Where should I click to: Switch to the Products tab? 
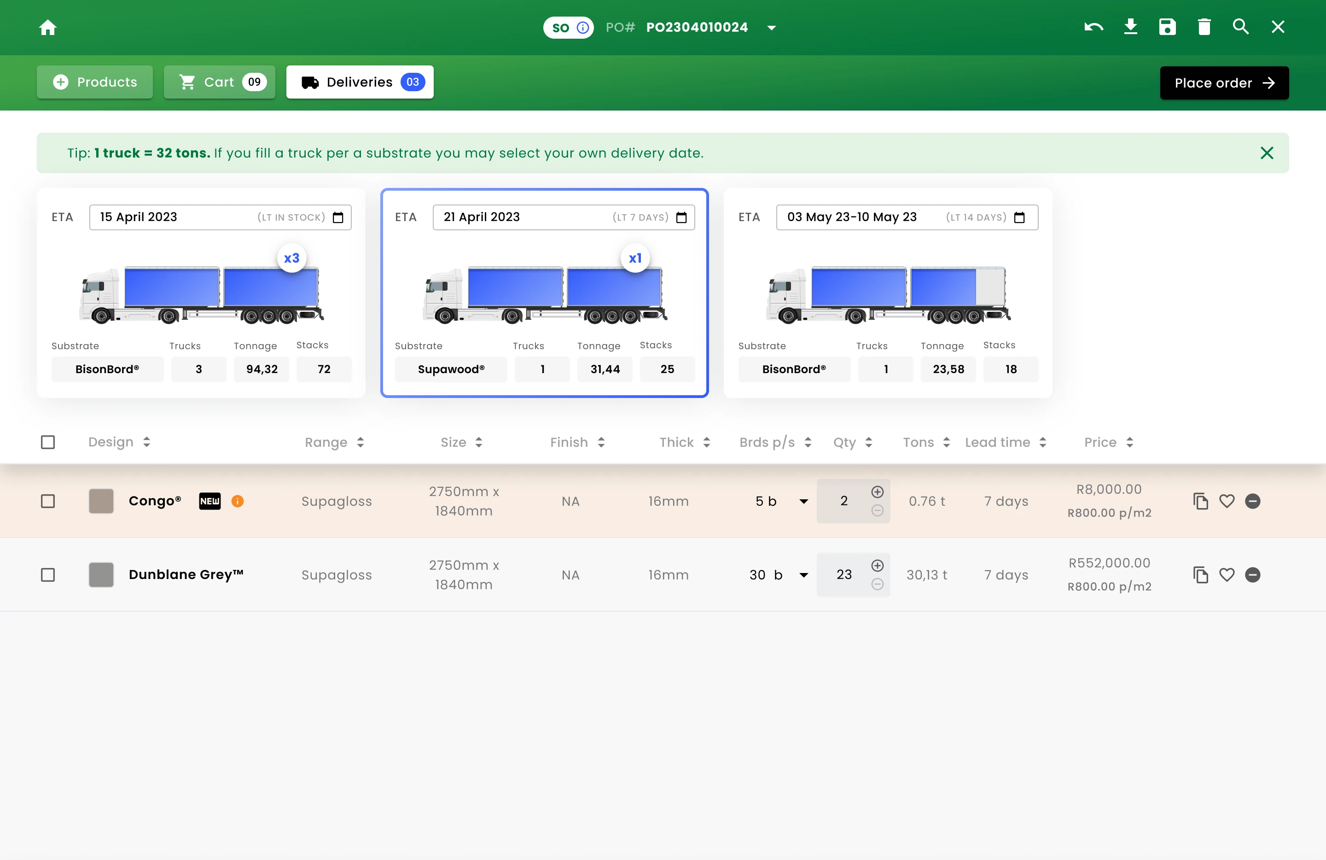pyautogui.click(x=95, y=82)
